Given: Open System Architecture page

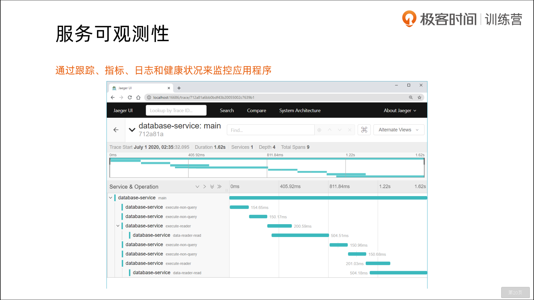Looking at the screenshot, I should coord(300,111).
